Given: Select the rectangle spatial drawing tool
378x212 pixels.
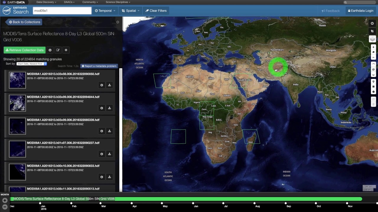Looking at the screenshot, I should coord(373,87).
